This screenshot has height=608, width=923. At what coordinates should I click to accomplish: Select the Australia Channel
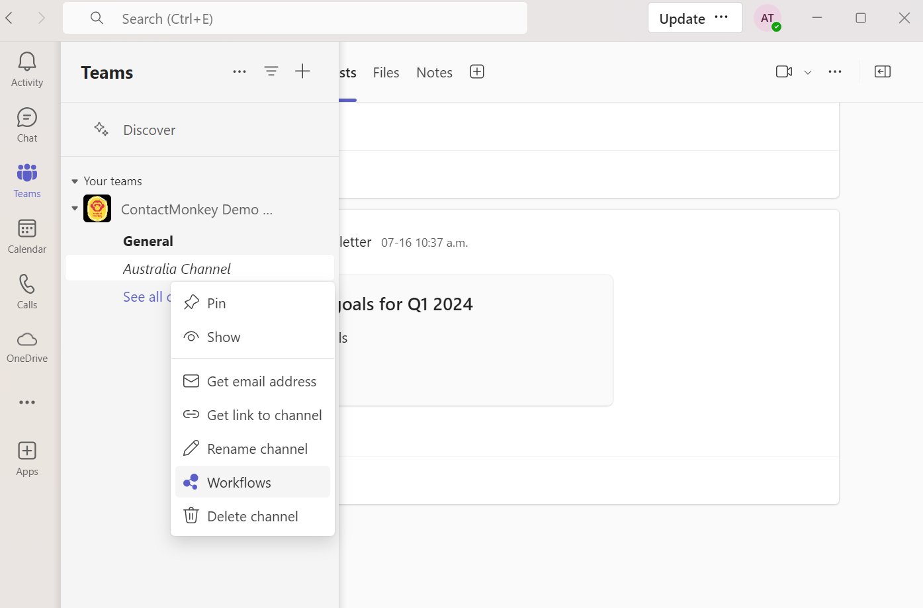tap(200, 269)
